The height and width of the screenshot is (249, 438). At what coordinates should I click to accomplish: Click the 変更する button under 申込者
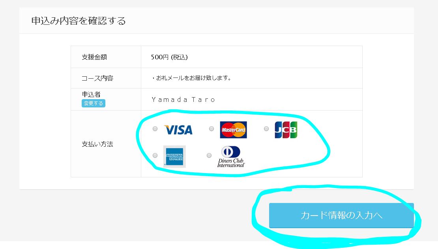tap(93, 103)
